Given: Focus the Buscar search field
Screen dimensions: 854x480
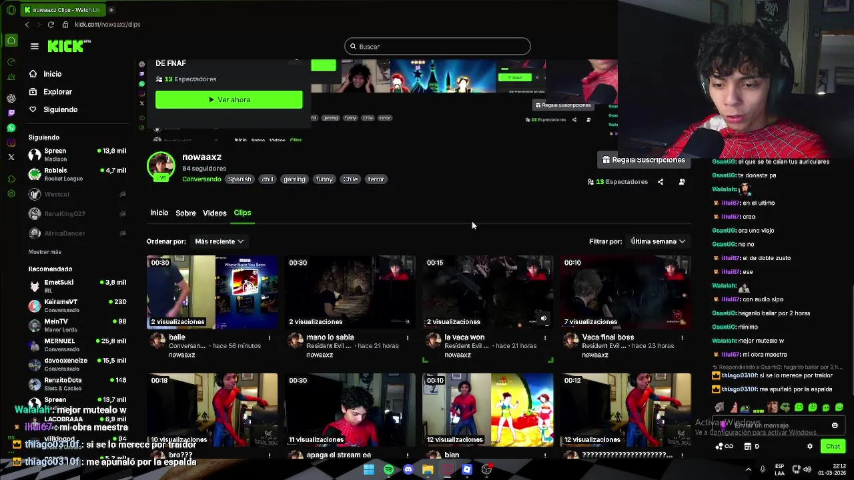Looking at the screenshot, I should click(x=438, y=47).
